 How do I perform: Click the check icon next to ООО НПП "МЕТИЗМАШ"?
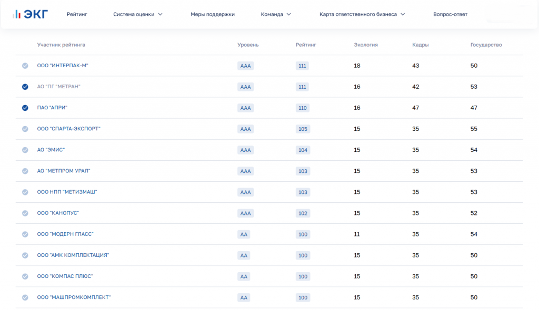(x=25, y=192)
